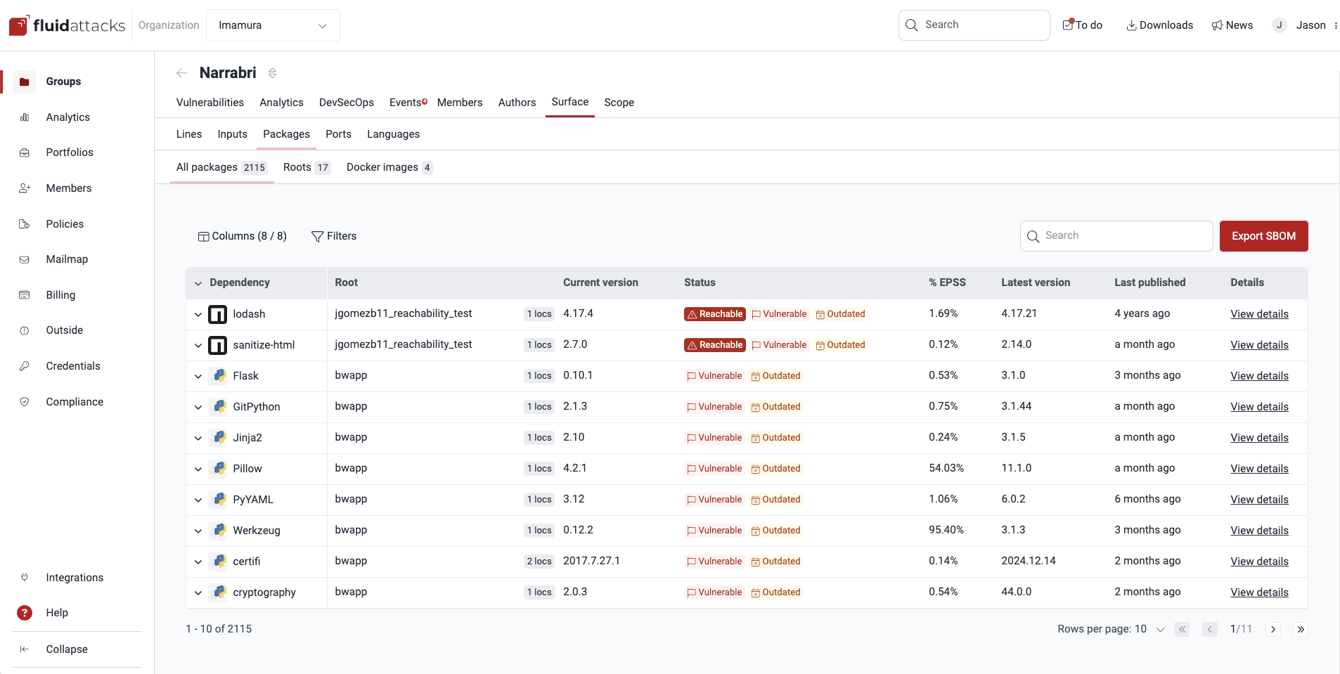Click lodash npm package icon

pyautogui.click(x=218, y=314)
